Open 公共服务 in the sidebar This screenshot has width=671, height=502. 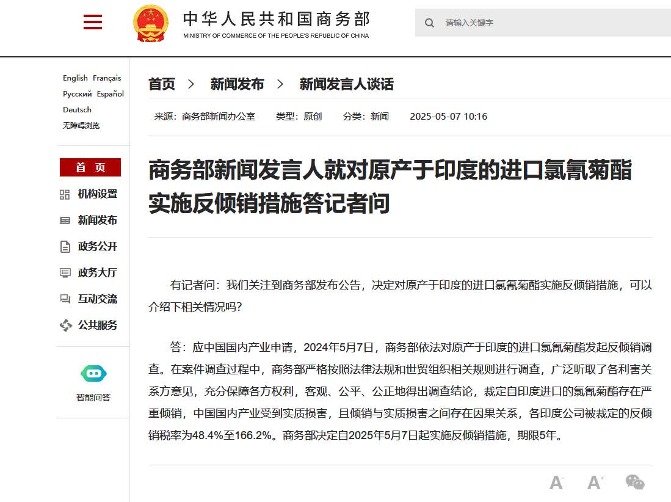click(x=98, y=326)
